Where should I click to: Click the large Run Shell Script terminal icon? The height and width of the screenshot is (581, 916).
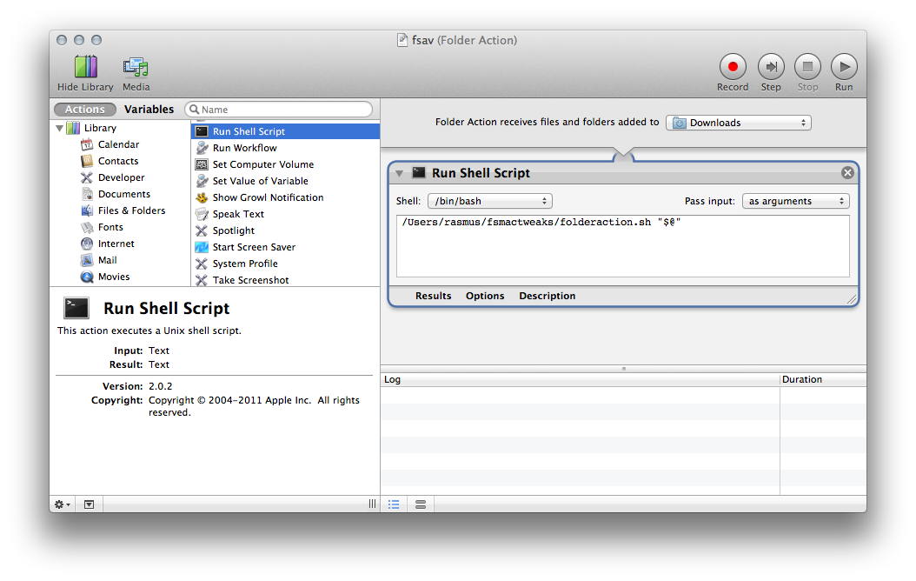coord(76,308)
